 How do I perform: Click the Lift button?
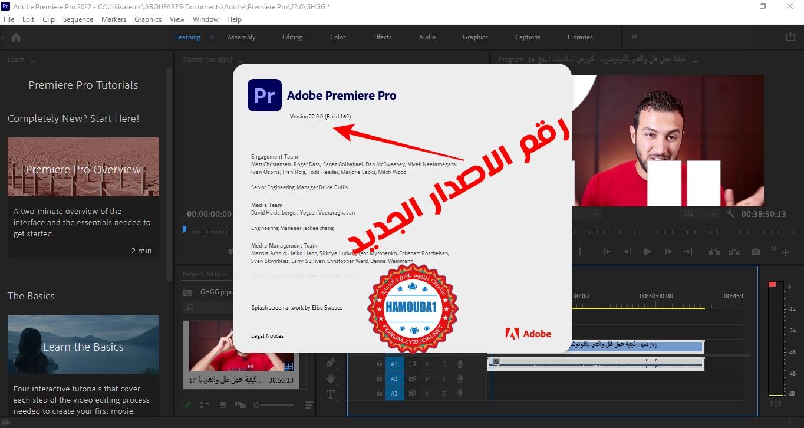point(714,251)
